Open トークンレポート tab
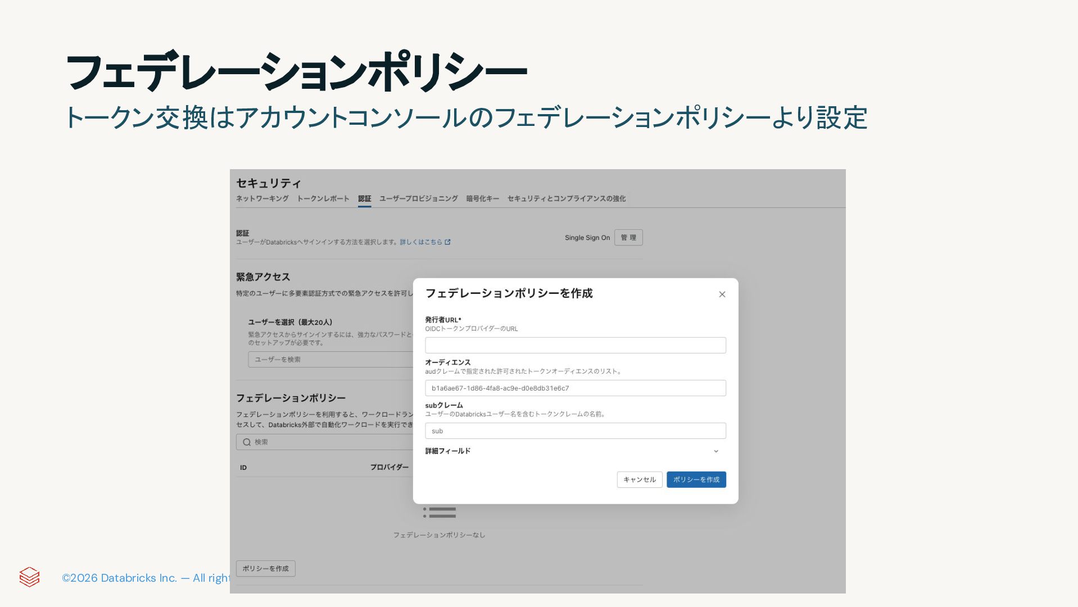Viewport: 1078px width, 607px height. 323,198
